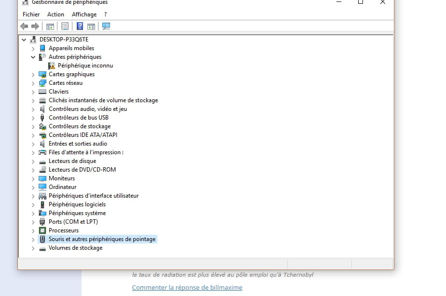Select the Volumes de stockage label

(x=75, y=248)
